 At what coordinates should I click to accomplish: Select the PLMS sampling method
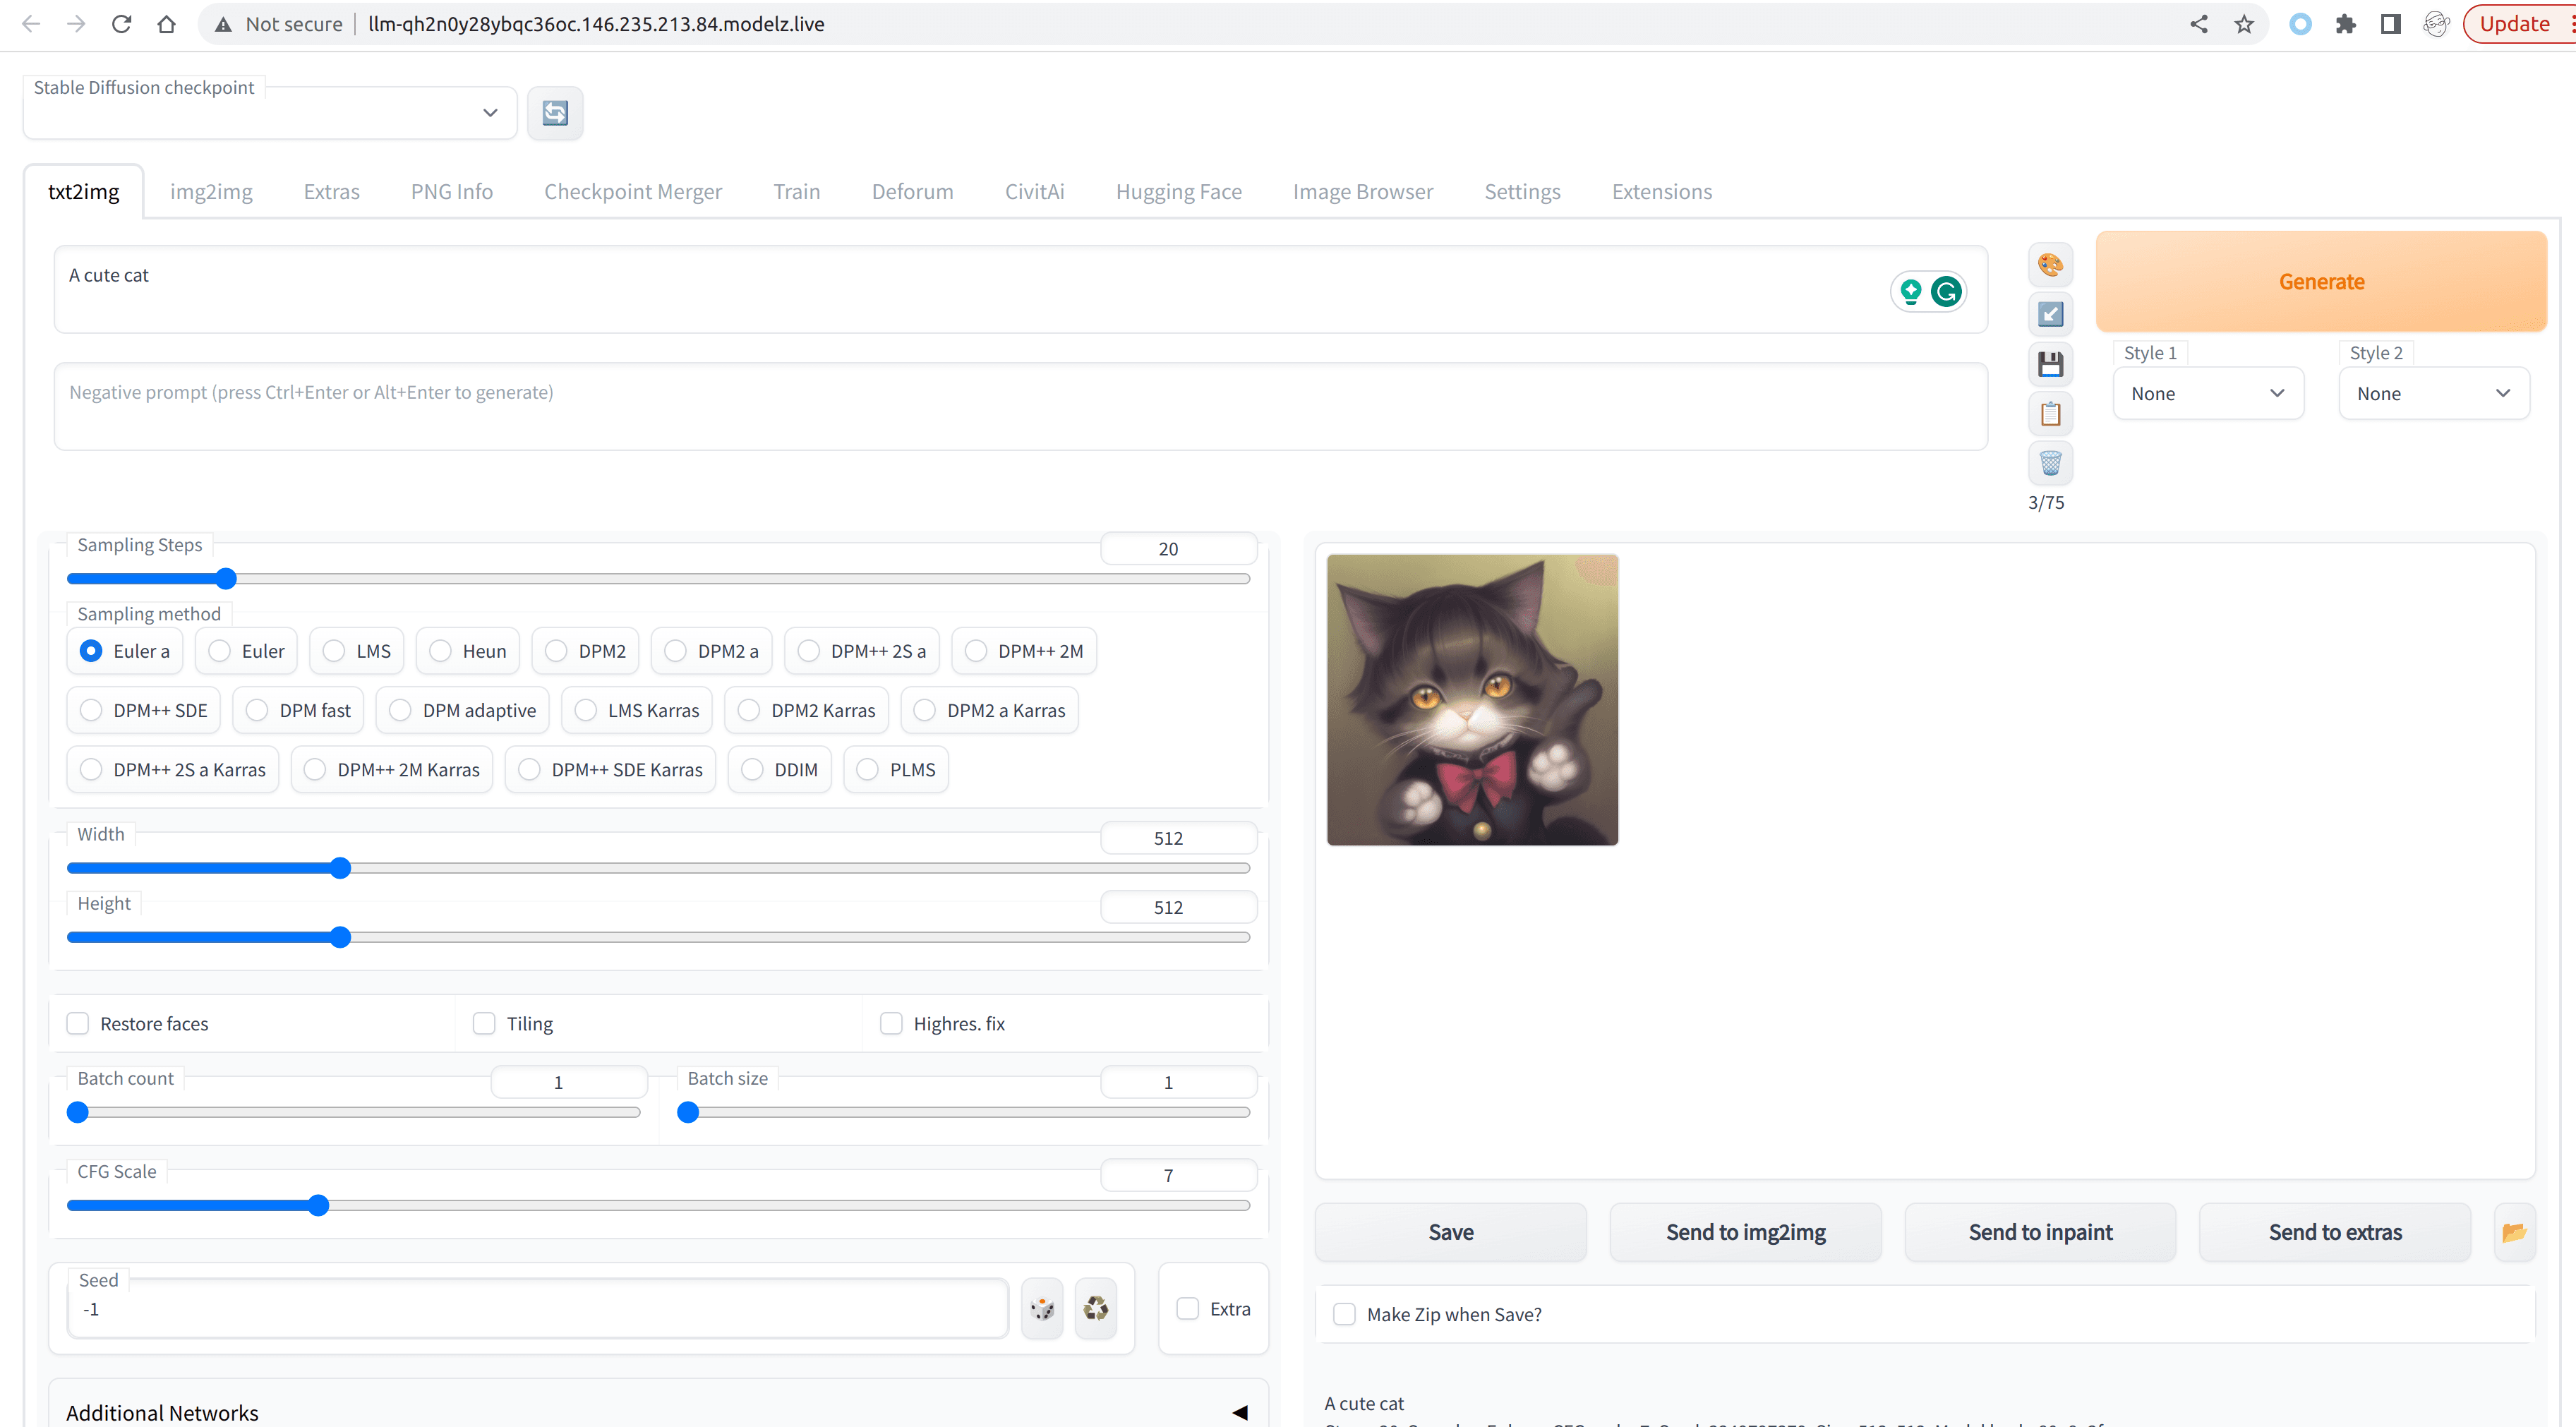[896, 770]
